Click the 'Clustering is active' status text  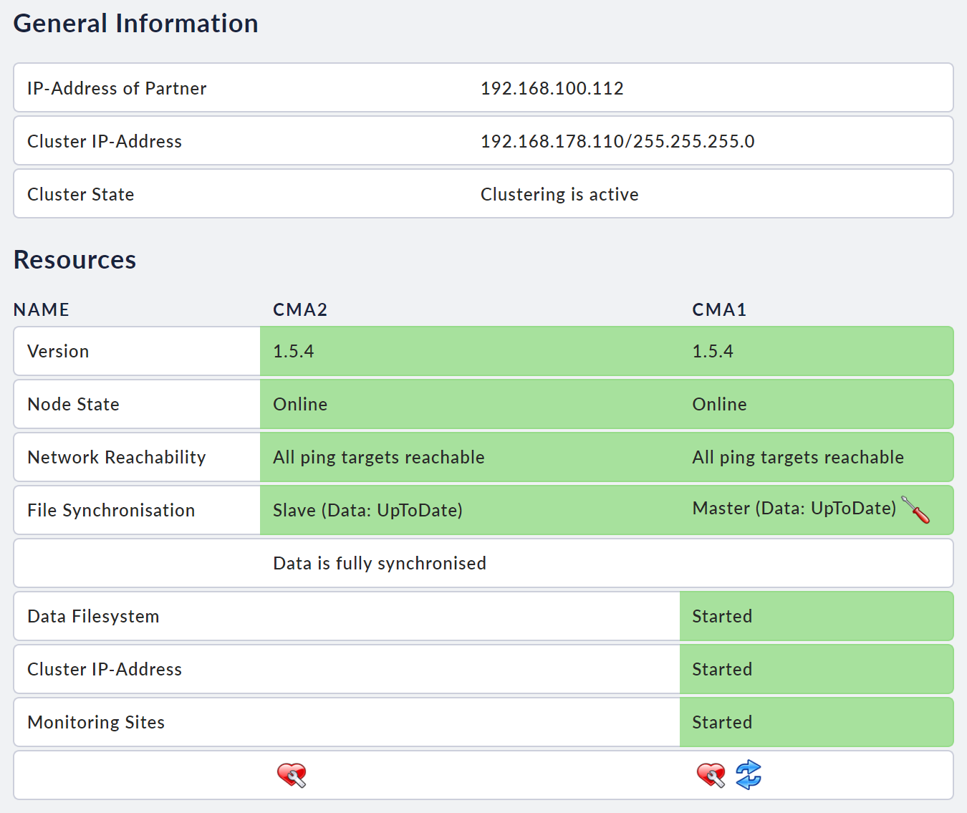coord(559,194)
